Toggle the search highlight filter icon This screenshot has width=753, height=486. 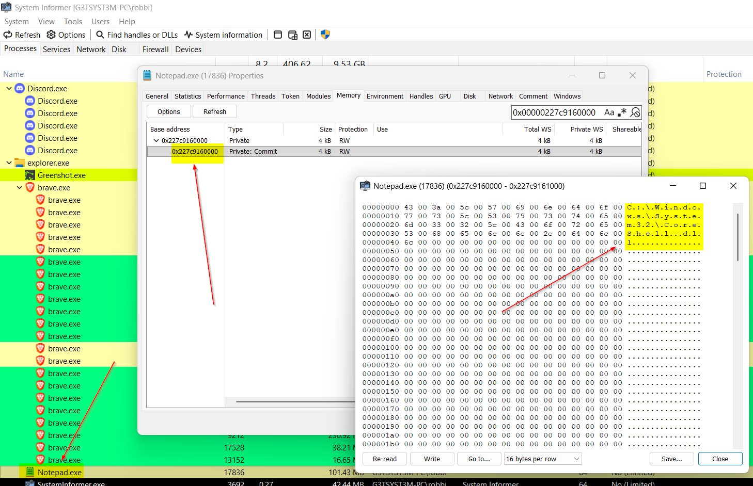coord(635,112)
